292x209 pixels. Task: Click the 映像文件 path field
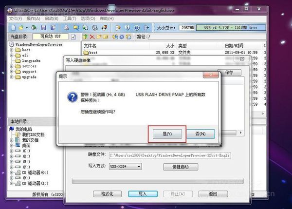click(x=170, y=155)
